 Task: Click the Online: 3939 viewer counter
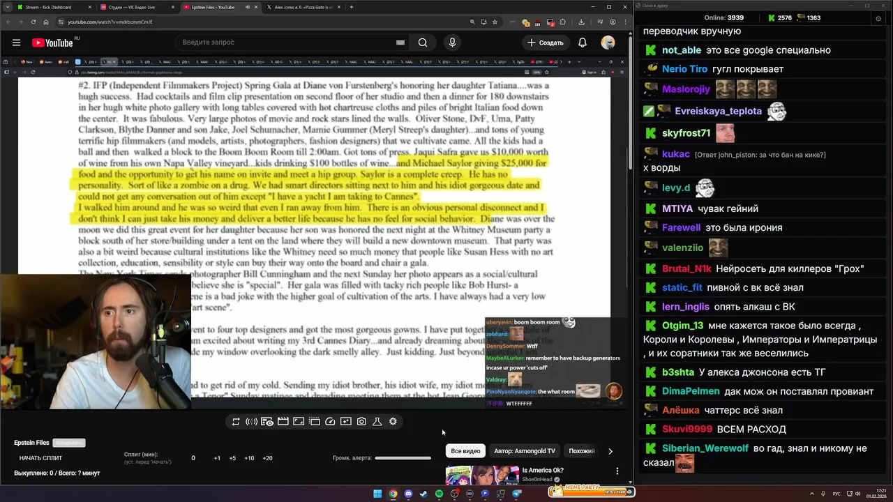click(x=724, y=17)
